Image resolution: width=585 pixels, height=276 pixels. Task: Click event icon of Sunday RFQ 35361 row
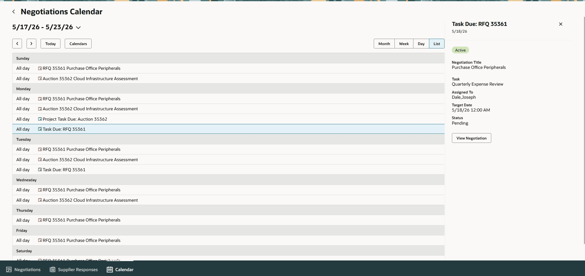coord(40,68)
